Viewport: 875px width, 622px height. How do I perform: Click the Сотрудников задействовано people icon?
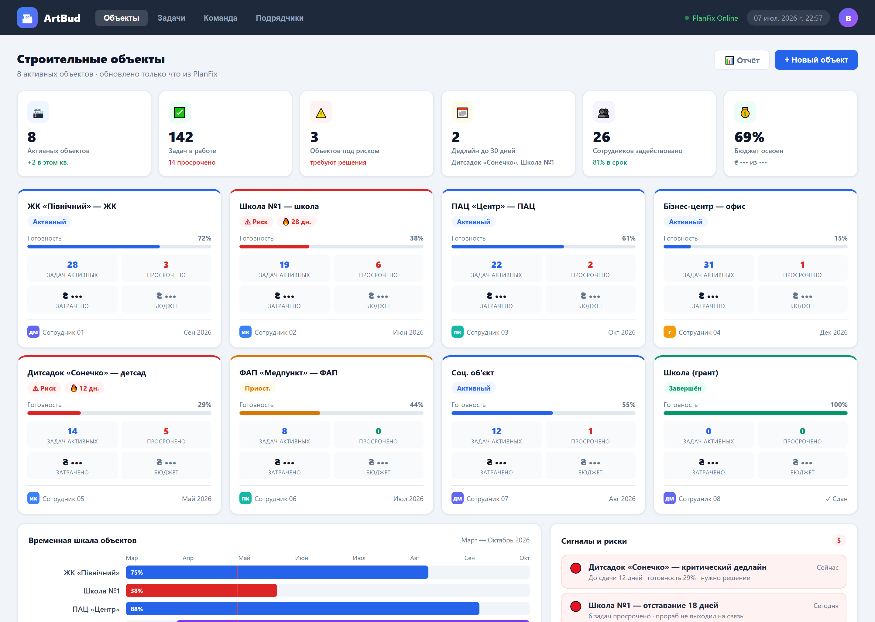[x=604, y=112]
